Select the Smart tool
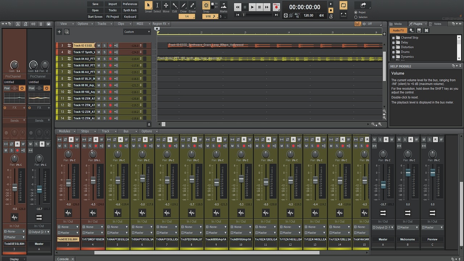This screenshot has height=261, width=464. (x=149, y=5)
